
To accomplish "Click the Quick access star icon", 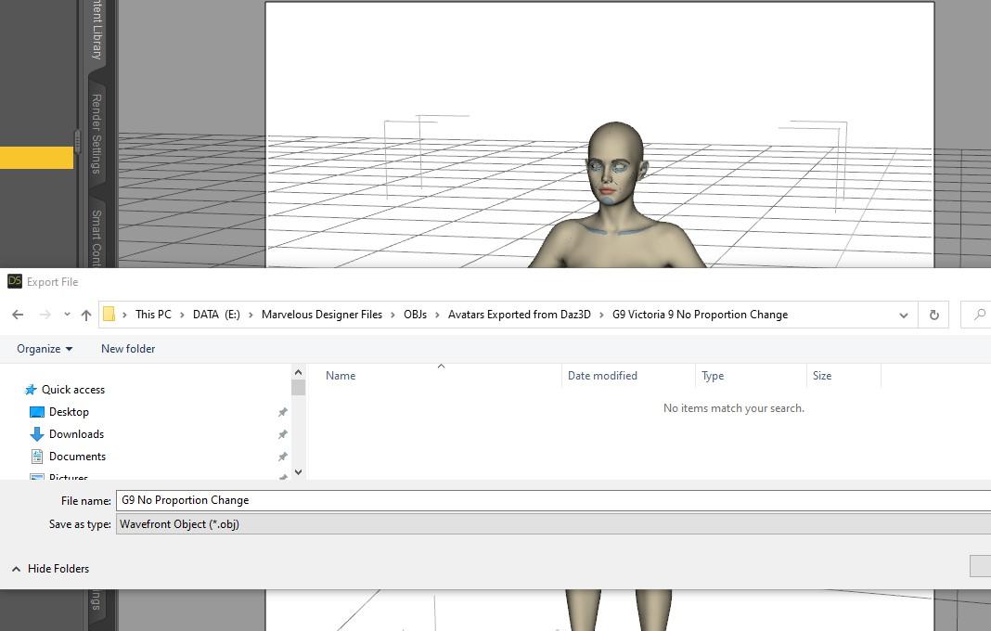I will tap(31, 390).
